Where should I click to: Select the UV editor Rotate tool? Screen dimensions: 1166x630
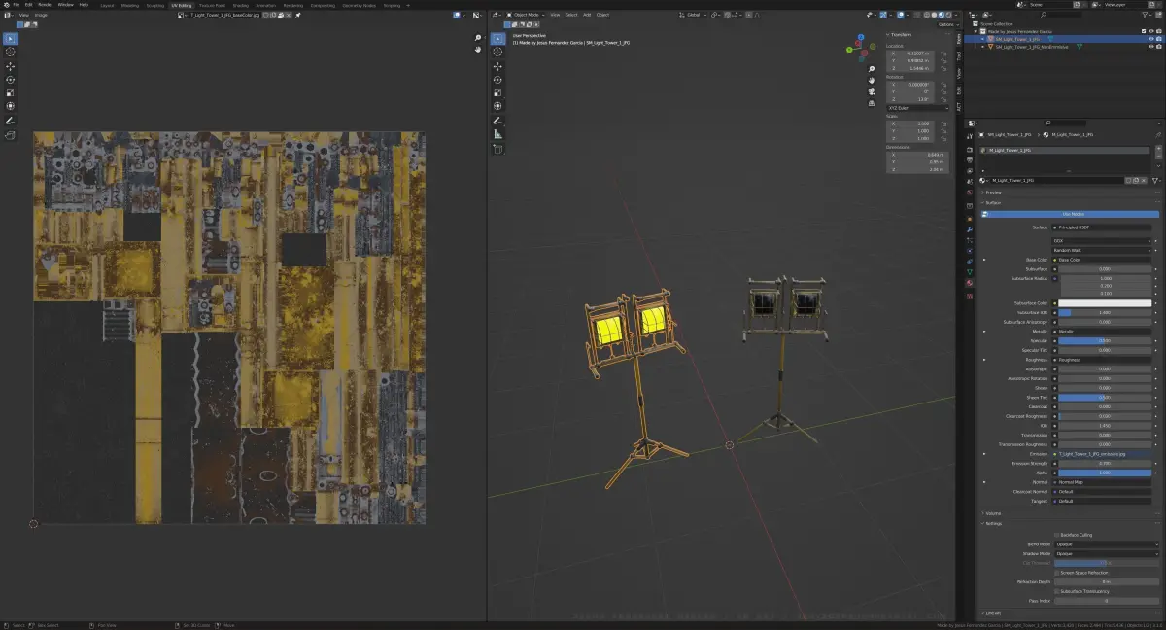(x=10, y=80)
